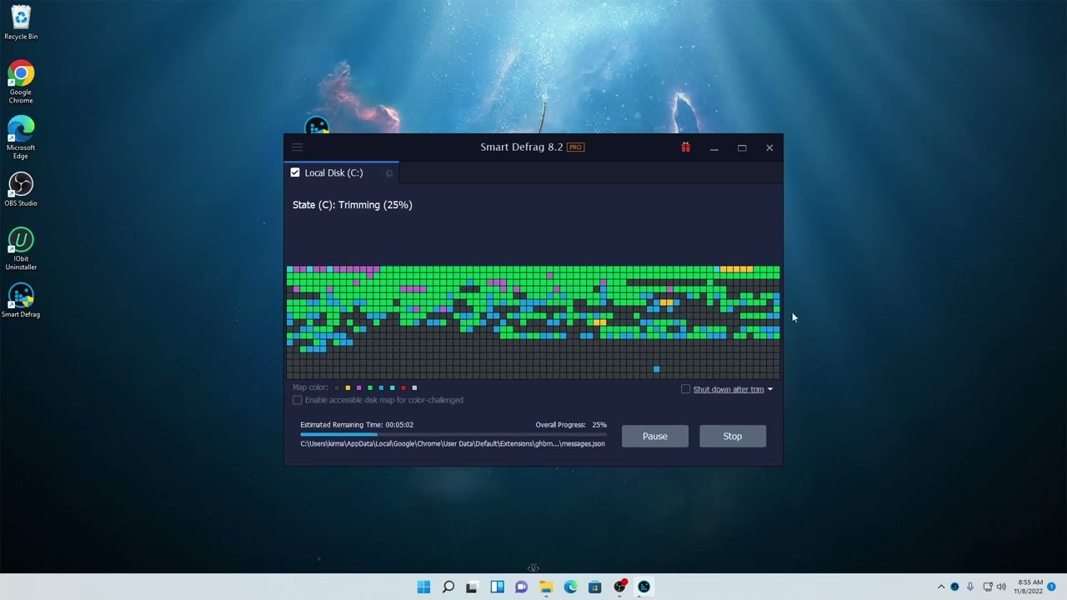This screenshot has height=600, width=1067.
Task: Select the Local Disk (C:) tab
Action: (x=341, y=172)
